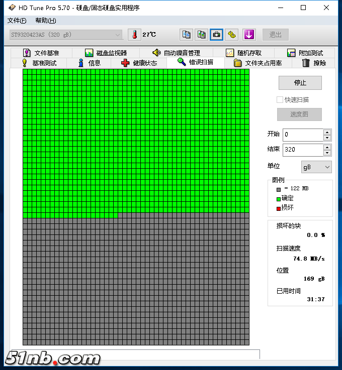This screenshot has height=370, width=342.
Task: Click the purple down-arrow tray icon
Action: 249,34
